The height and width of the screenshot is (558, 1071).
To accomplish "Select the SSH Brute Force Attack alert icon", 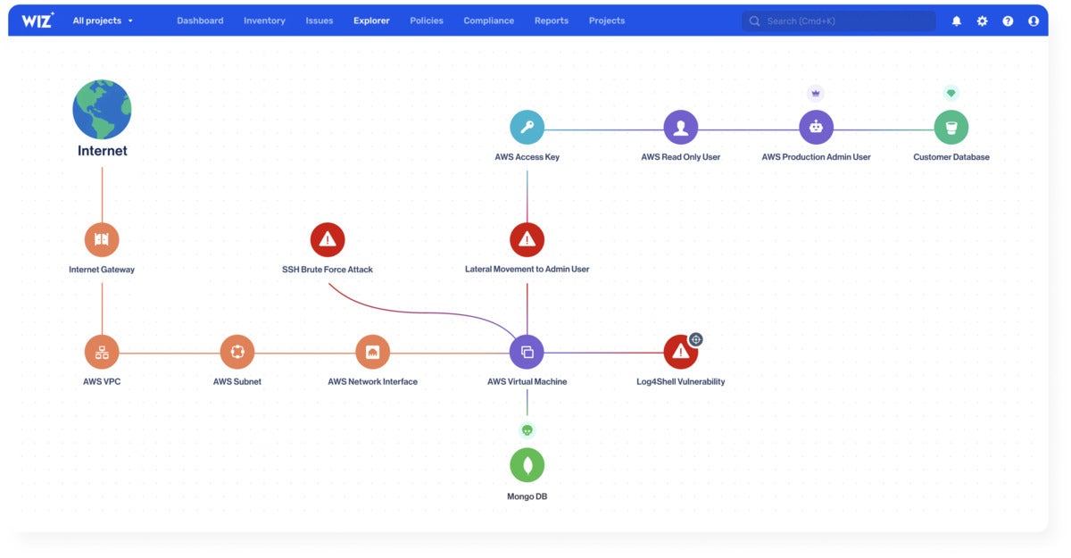I will (x=328, y=239).
